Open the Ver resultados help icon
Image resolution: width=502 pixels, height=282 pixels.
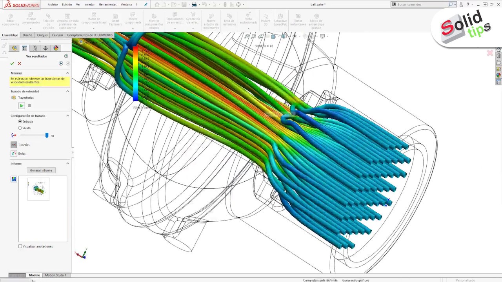click(66, 56)
